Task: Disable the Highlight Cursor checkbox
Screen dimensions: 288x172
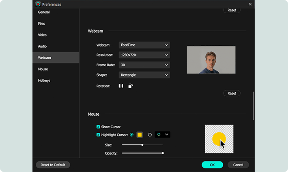Action: tap(98, 135)
